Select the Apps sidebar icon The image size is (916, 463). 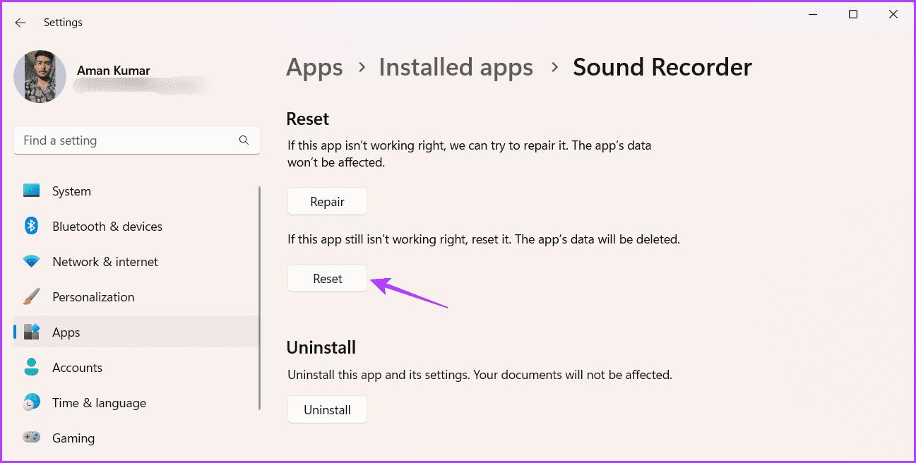pos(31,332)
